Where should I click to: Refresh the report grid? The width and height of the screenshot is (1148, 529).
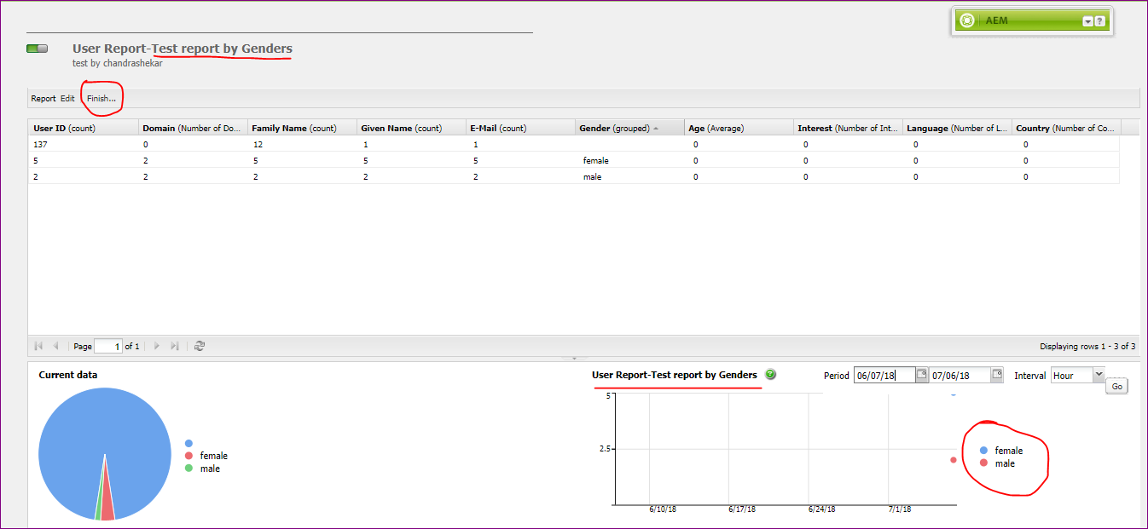[200, 346]
